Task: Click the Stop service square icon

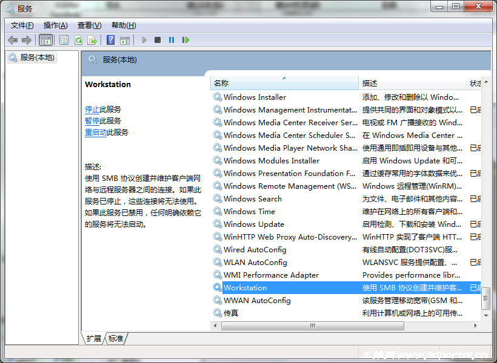Action: click(x=158, y=40)
